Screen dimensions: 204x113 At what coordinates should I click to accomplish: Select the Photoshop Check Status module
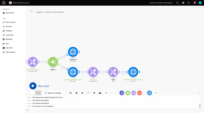133,72
